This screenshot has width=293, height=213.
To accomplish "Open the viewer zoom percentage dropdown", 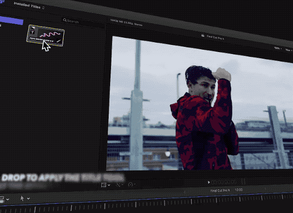I will click(x=278, y=48).
